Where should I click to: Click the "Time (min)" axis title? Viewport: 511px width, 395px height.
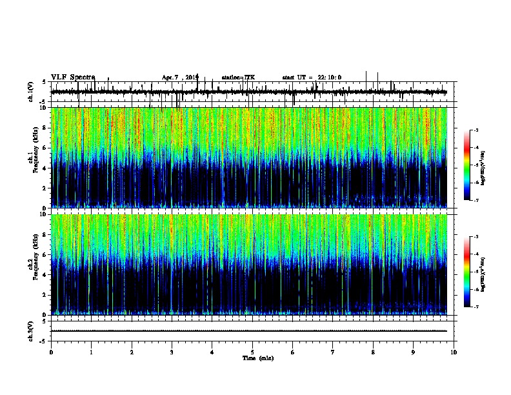tap(258, 358)
